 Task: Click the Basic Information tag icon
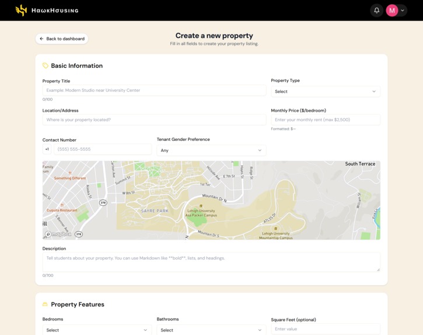pos(46,65)
